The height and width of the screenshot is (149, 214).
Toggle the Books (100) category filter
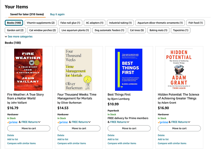click(x=14, y=23)
